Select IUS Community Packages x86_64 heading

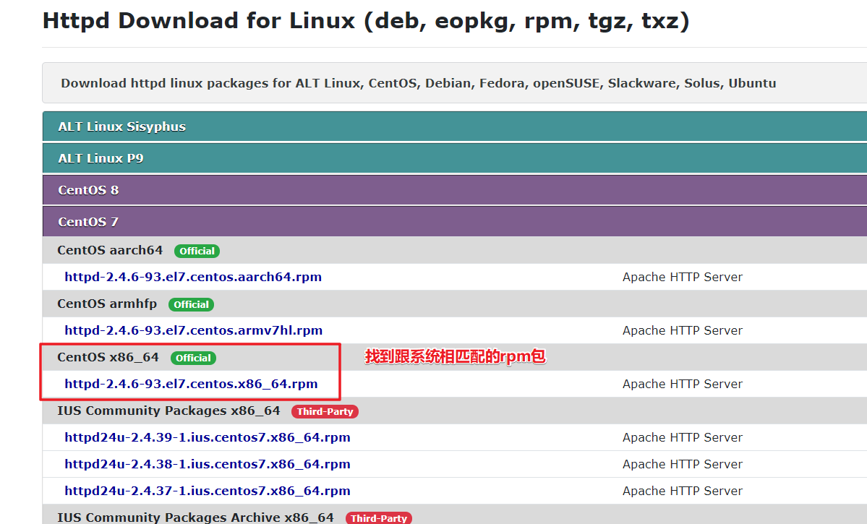[x=168, y=411]
